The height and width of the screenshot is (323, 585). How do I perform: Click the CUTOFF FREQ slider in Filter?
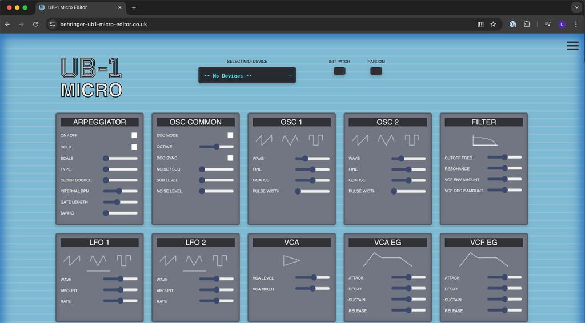(504, 158)
